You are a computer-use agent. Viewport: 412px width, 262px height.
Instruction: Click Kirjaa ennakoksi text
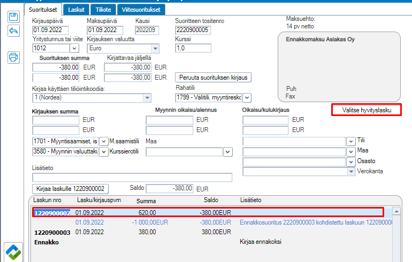click(261, 242)
